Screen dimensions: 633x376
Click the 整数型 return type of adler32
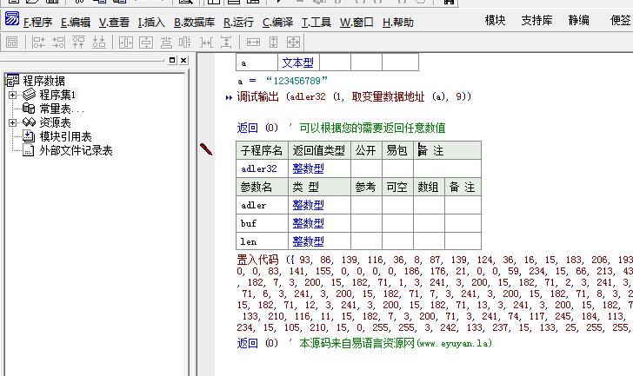pos(308,168)
